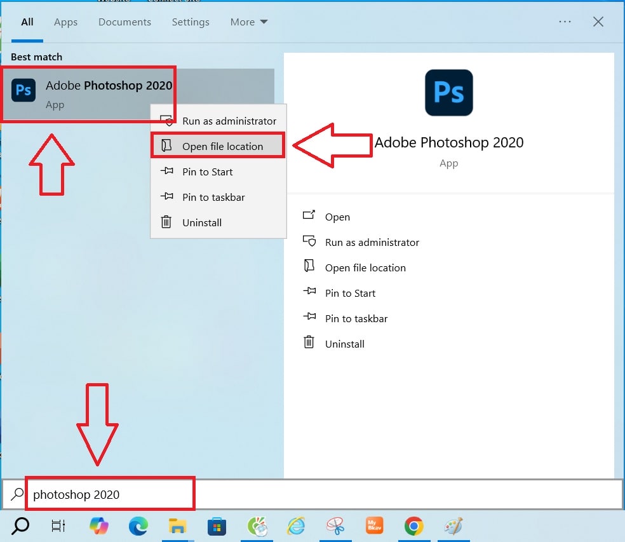Open Task View from the taskbar
Image resolution: width=625 pixels, height=542 pixels.
click(58, 526)
